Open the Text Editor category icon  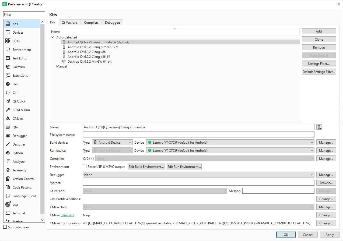coord(8,58)
